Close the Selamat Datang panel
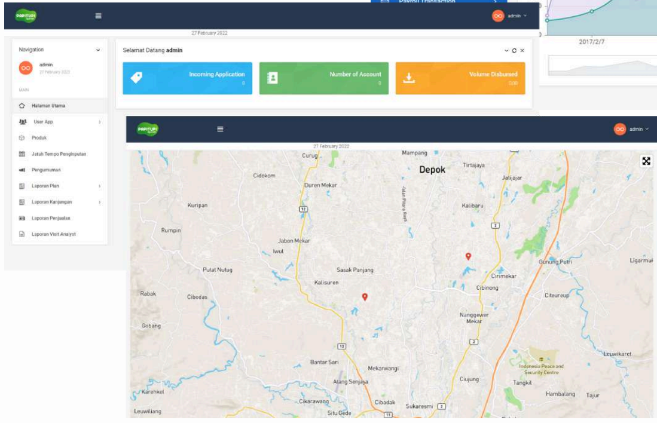657x423 pixels. click(522, 51)
